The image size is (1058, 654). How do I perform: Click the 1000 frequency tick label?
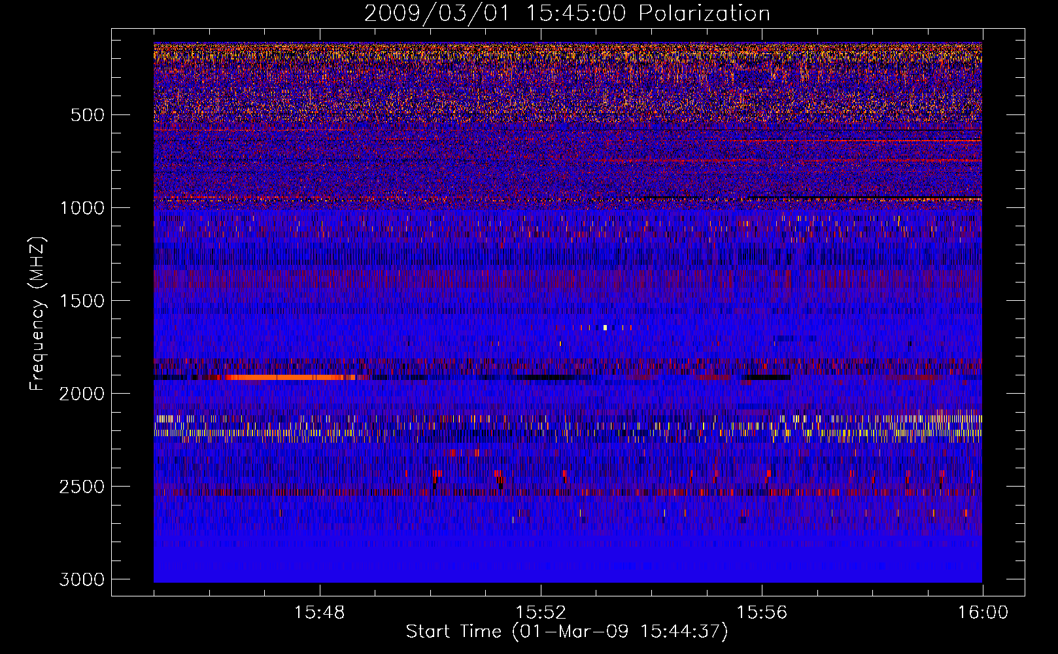82,208
